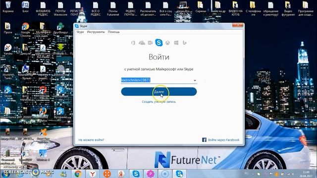Click the highlighted Skype logo above Войти
This screenshot has width=317, height=178.
[159, 43]
